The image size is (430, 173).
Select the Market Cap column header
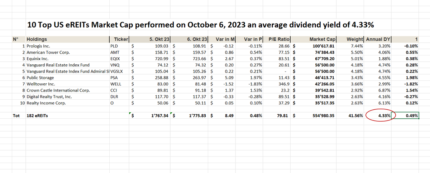[322, 39]
